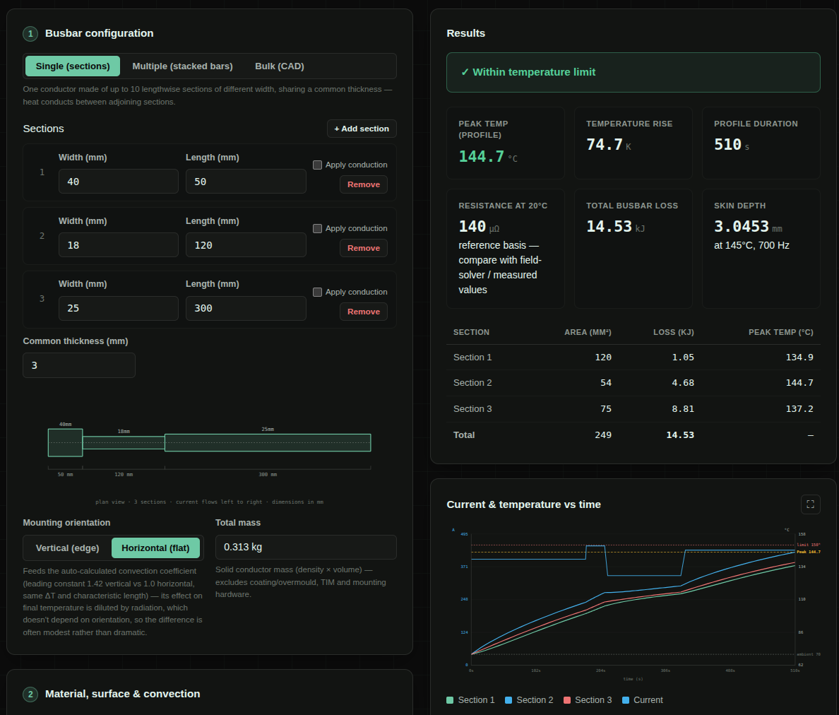This screenshot has width=839, height=715.
Task: Switch to Bulk (CAD) tab
Action: pyautogui.click(x=279, y=66)
